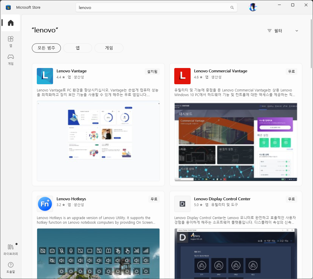Click 유틸리티 및 도구 category text

coord(225,205)
